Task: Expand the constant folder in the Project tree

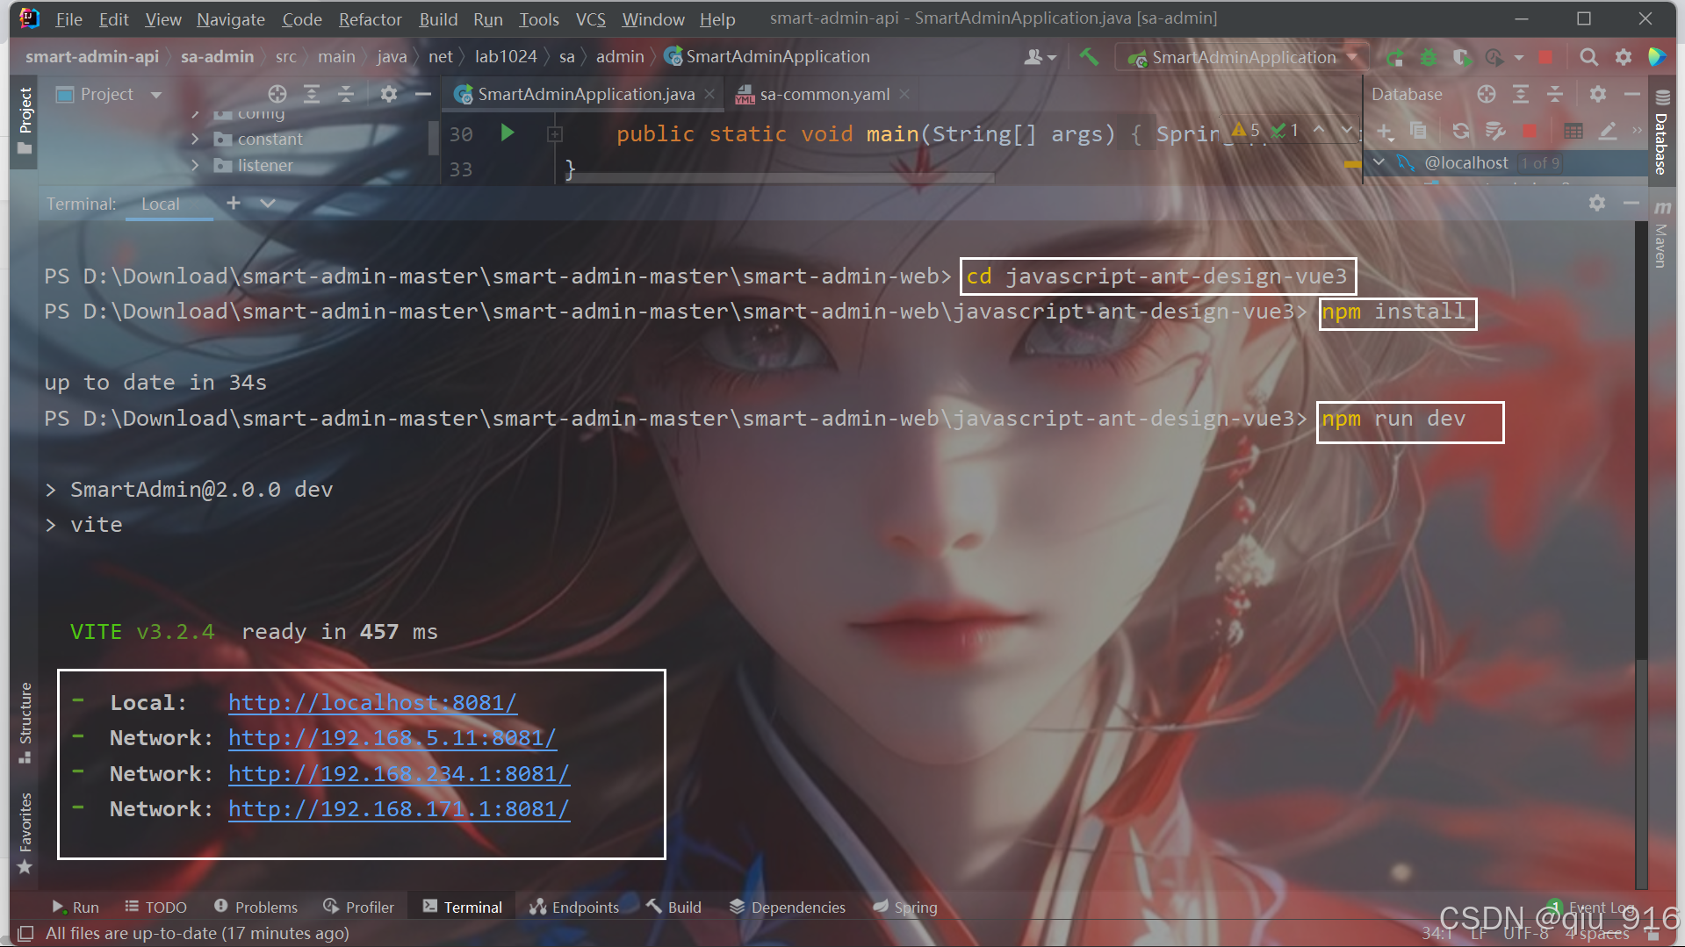Action: (x=195, y=139)
